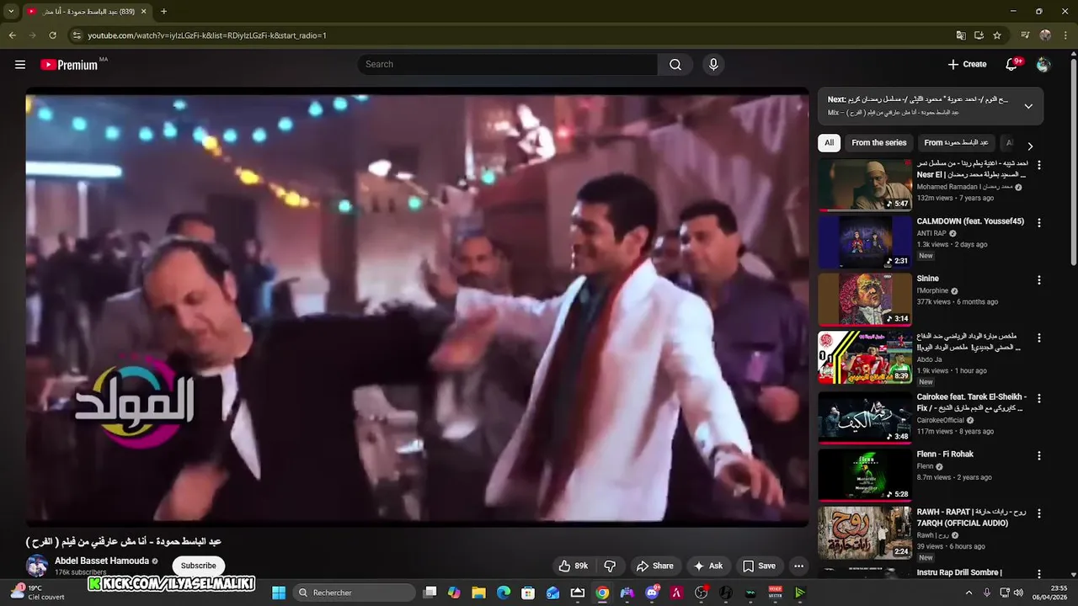Focus the YouTube search field
This screenshot has width=1078, height=606.
(507, 65)
